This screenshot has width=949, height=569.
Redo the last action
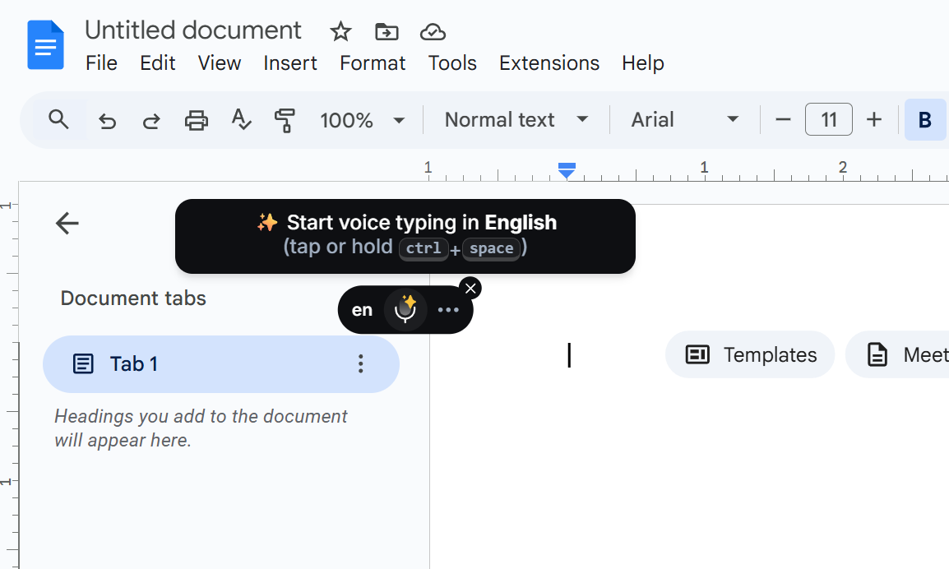(x=151, y=120)
